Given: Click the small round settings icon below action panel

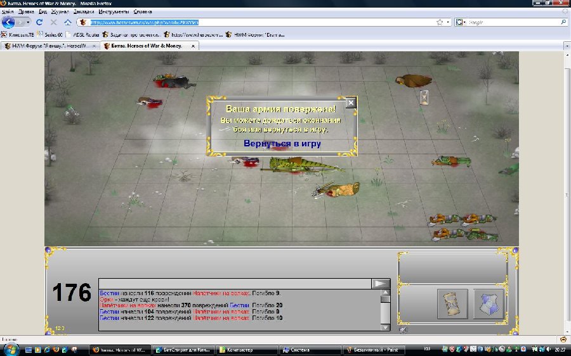Looking at the screenshot, I should coord(403,330).
